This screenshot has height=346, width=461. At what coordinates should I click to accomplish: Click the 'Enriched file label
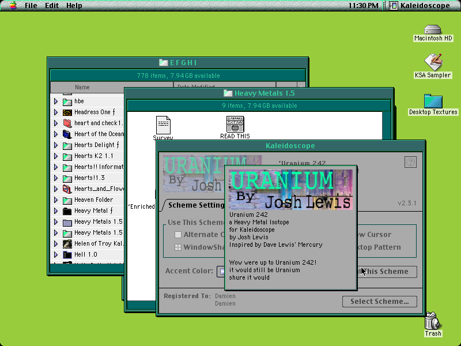tap(141, 206)
